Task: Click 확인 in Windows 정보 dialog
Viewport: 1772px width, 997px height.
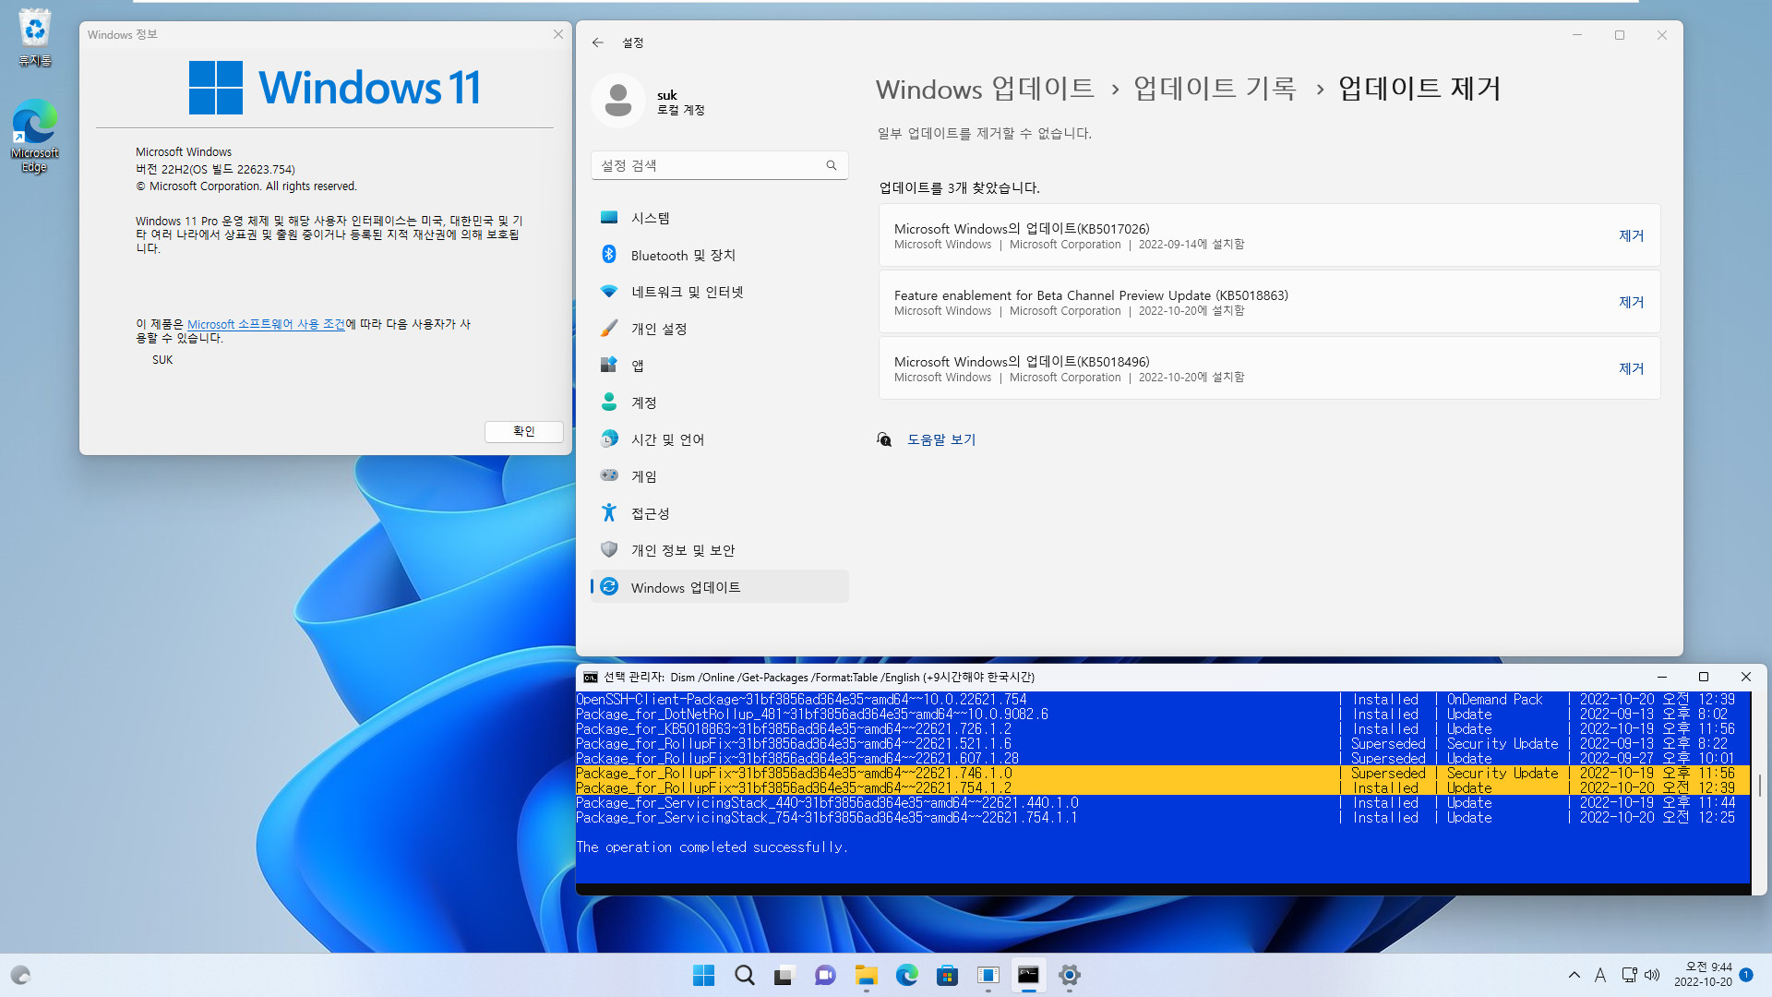Action: click(523, 431)
